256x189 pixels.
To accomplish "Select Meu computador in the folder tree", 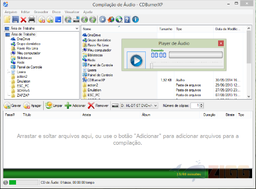I will (x=29, y=53).
